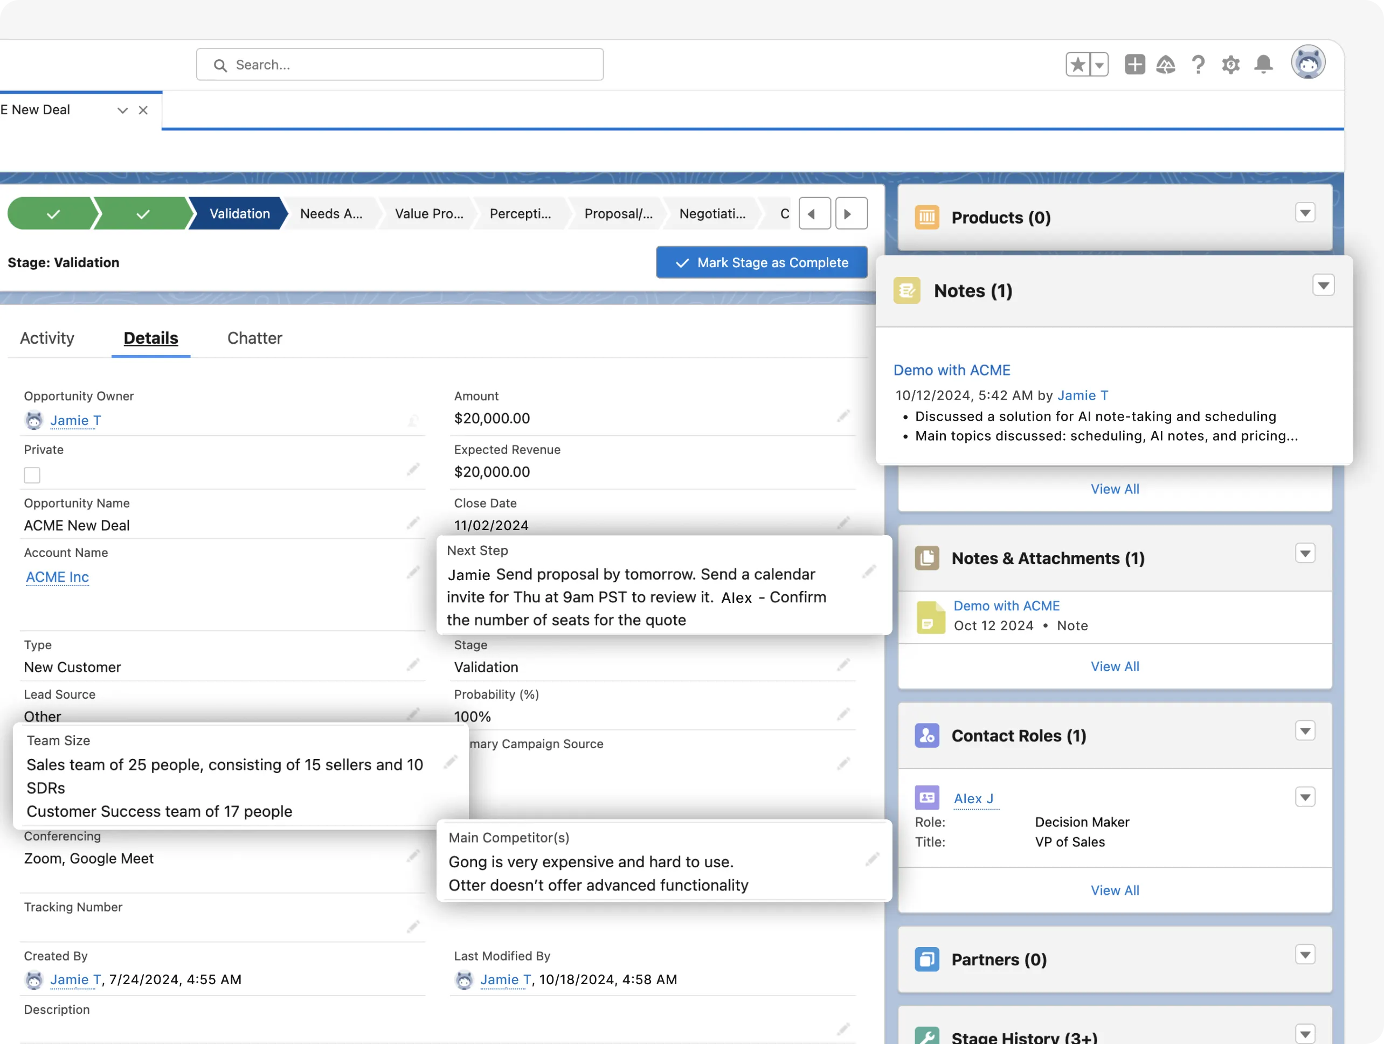The height and width of the screenshot is (1044, 1384).
Task: Open the New Deal tab dropdown arrow
Action: [x=122, y=110]
